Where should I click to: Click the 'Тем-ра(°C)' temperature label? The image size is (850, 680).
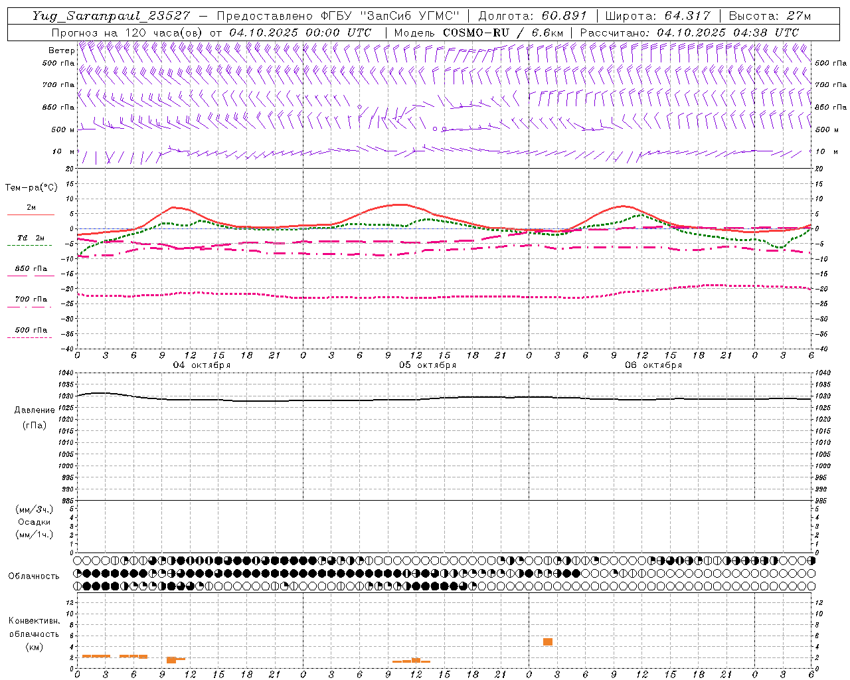31,188
